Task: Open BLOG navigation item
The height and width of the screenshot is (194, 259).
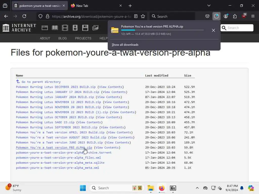Action: pyautogui.click(x=62, y=38)
